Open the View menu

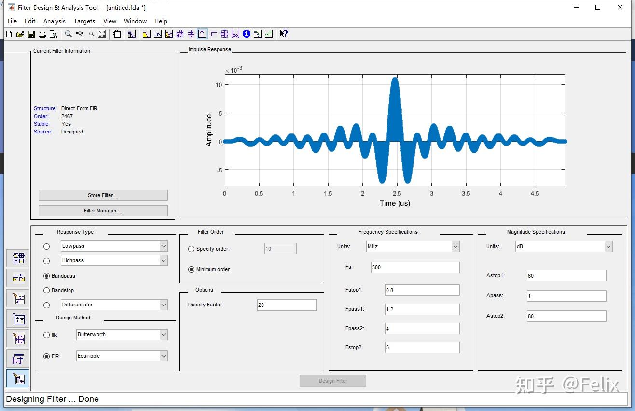[x=110, y=21]
